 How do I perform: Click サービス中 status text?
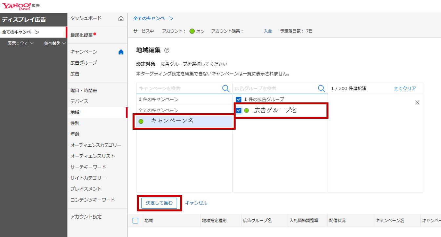point(143,31)
